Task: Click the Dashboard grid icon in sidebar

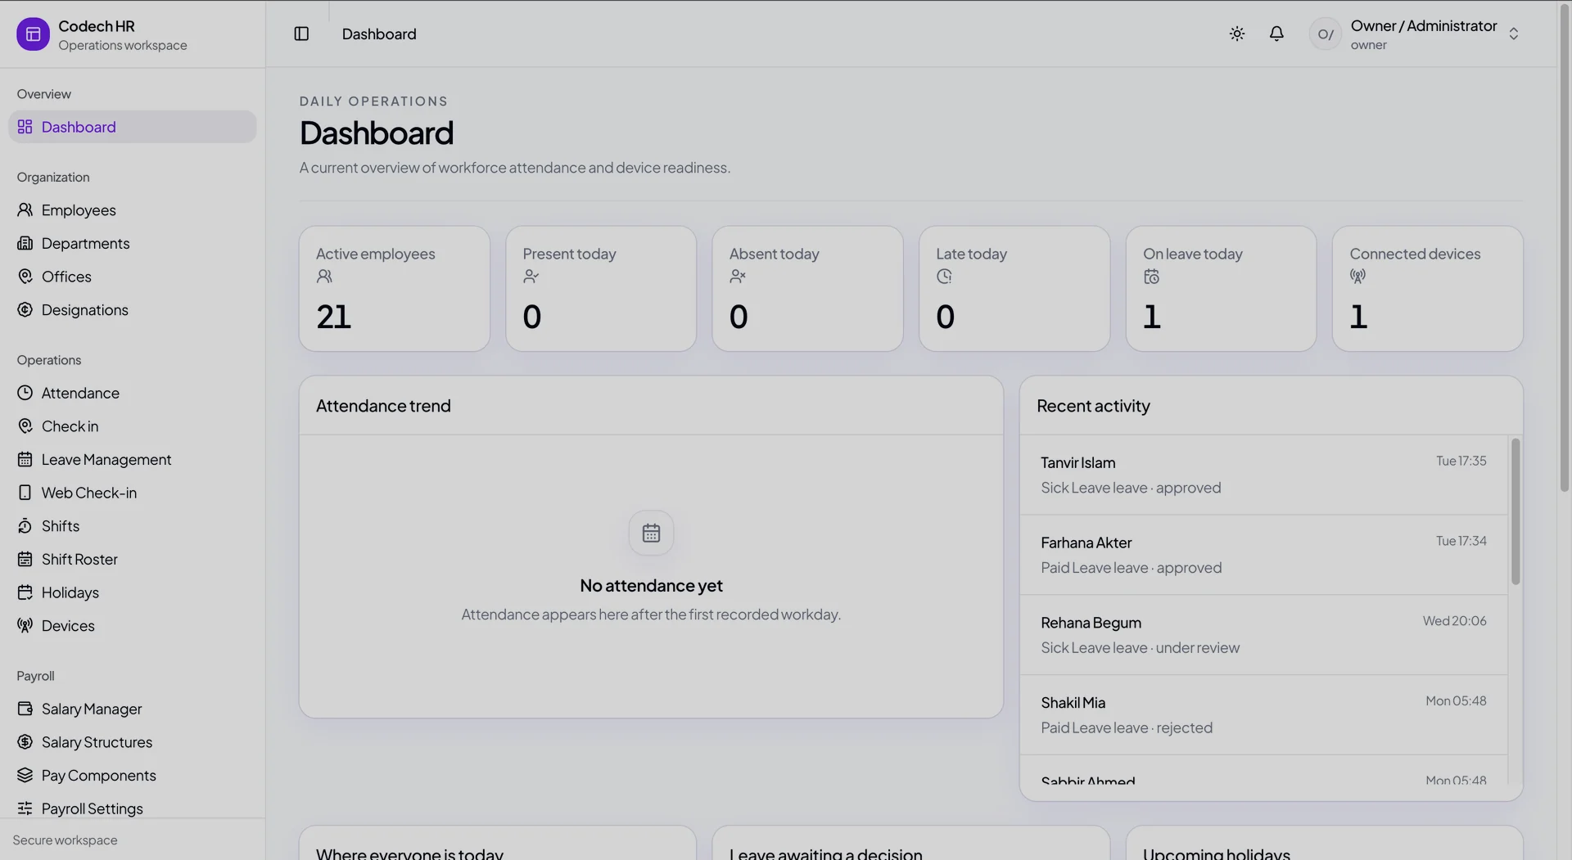Action: pos(25,127)
